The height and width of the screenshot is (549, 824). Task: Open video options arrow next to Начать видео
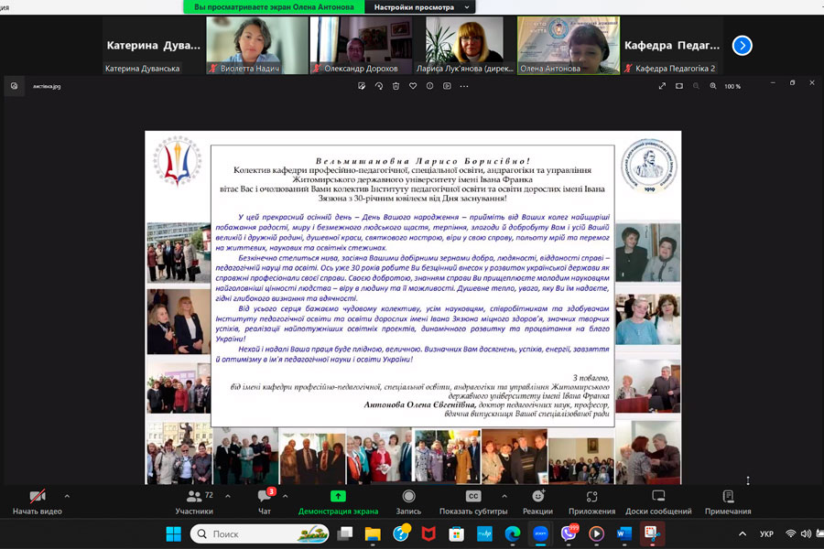point(67,496)
